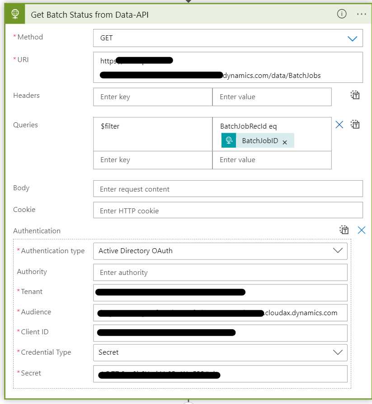Expand the Method dropdown
This screenshot has height=404, width=372.
point(352,38)
